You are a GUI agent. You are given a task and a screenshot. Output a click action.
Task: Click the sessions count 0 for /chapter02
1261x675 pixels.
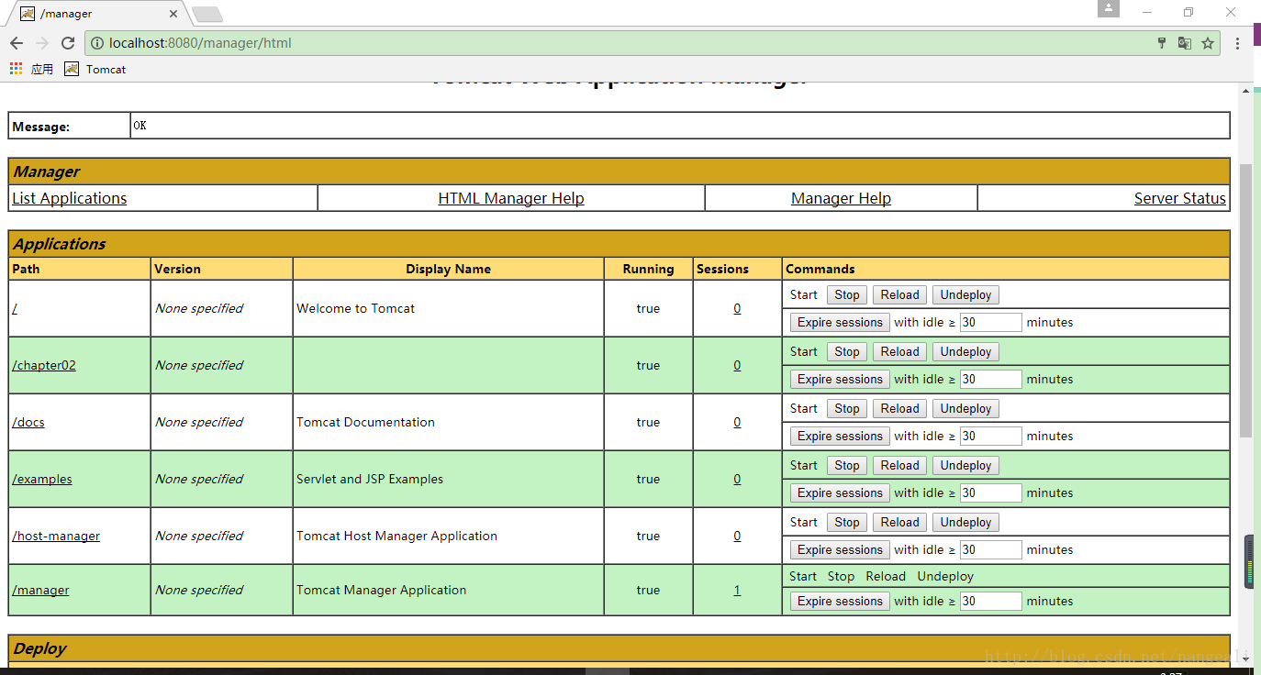[737, 365]
